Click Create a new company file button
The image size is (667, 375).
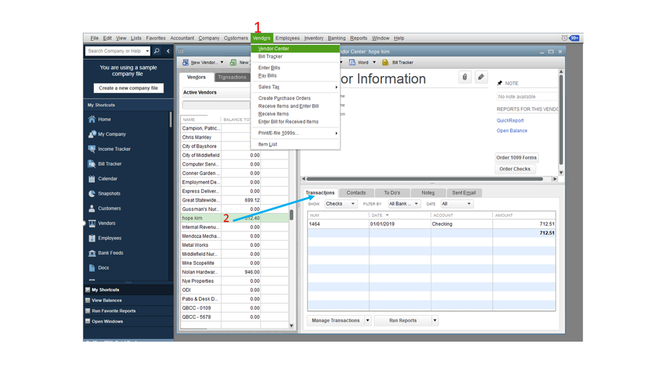tap(128, 89)
